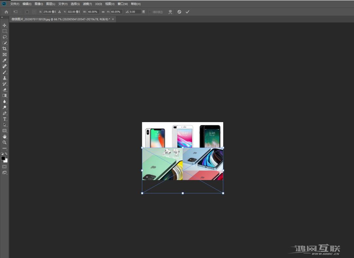The image size is (354, 258).
Task: Close the 微信图片 document tab
Action: (113, 19)
